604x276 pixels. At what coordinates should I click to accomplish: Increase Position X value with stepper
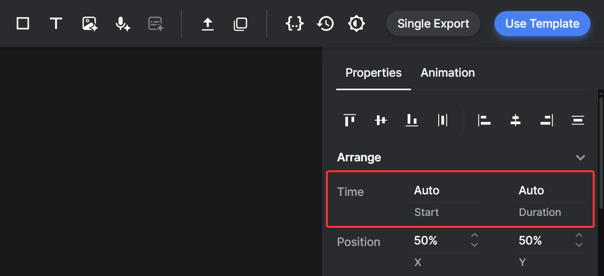click(x=474, y=235)
